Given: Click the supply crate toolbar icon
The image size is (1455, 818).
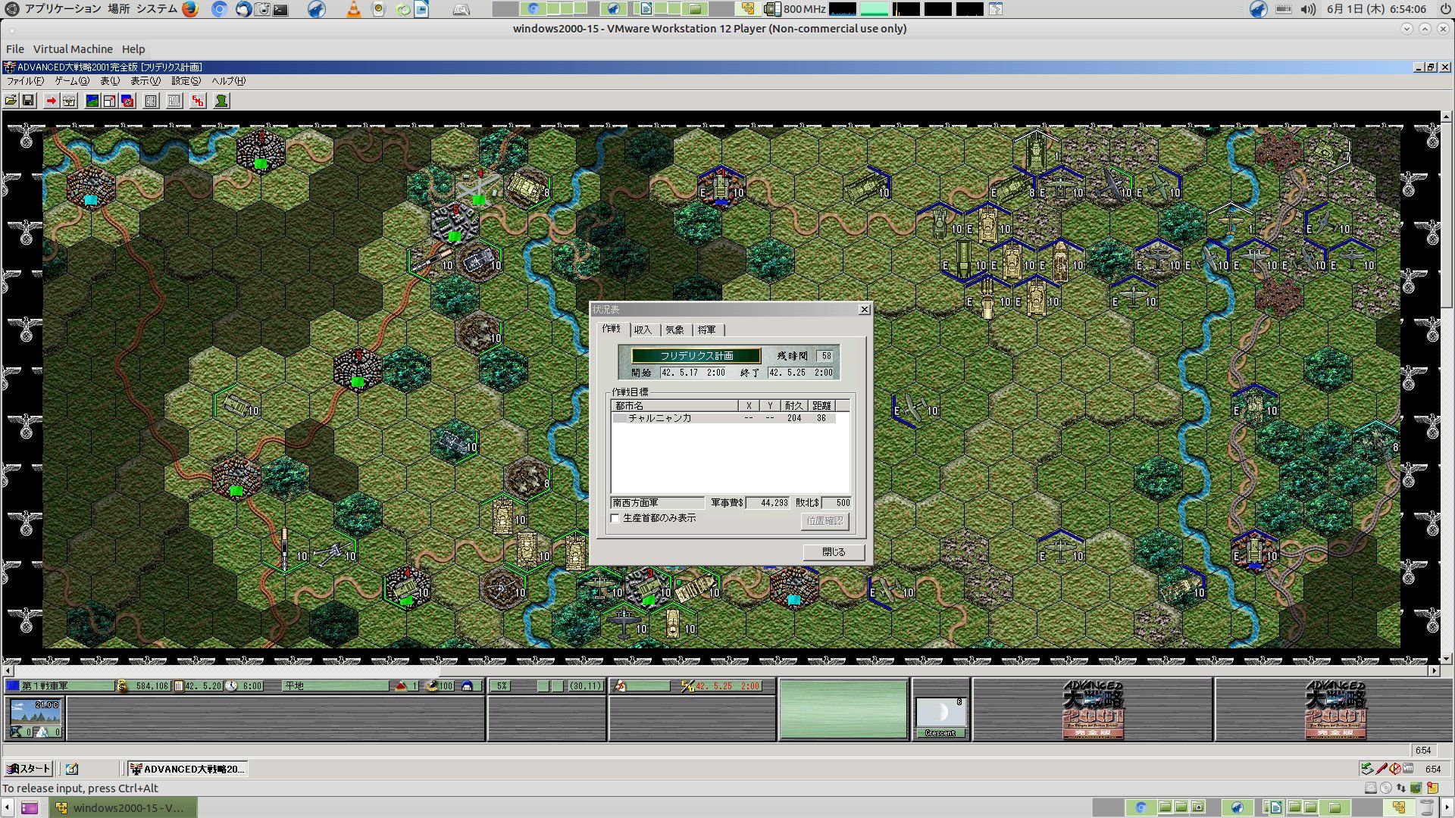Looking at the screenshot, I should (69, 101).
